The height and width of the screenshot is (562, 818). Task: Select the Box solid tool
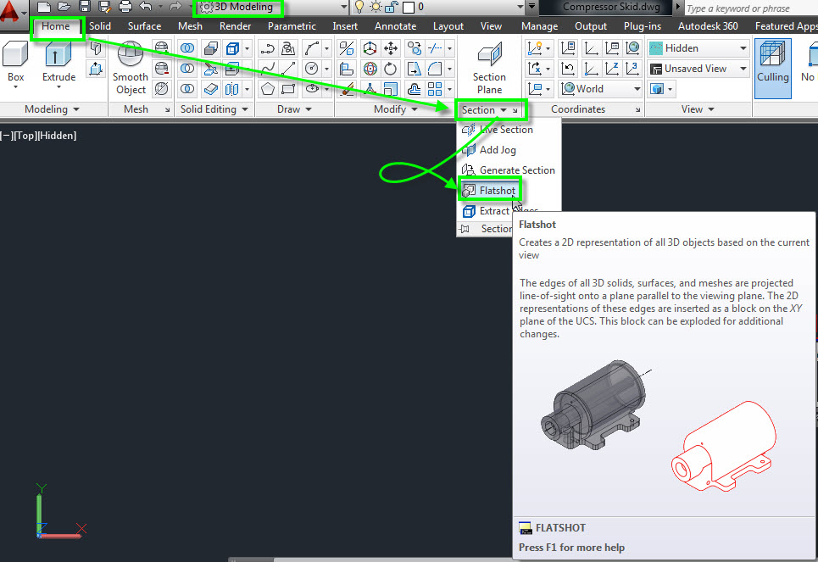16,64
